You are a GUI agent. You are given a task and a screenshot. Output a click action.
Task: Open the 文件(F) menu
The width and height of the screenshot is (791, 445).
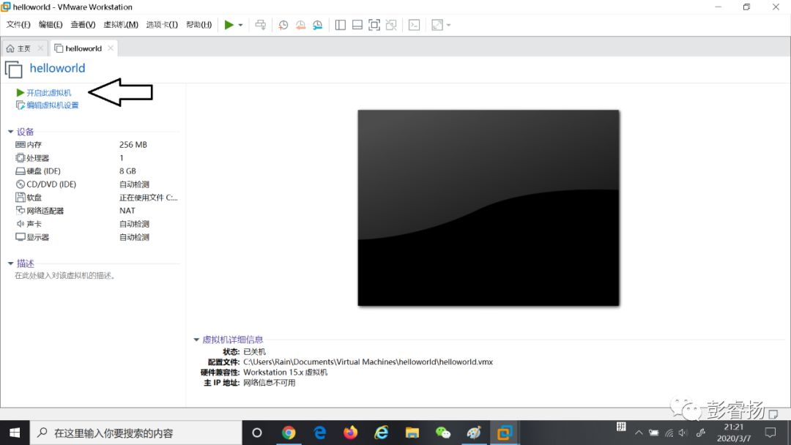18,25
